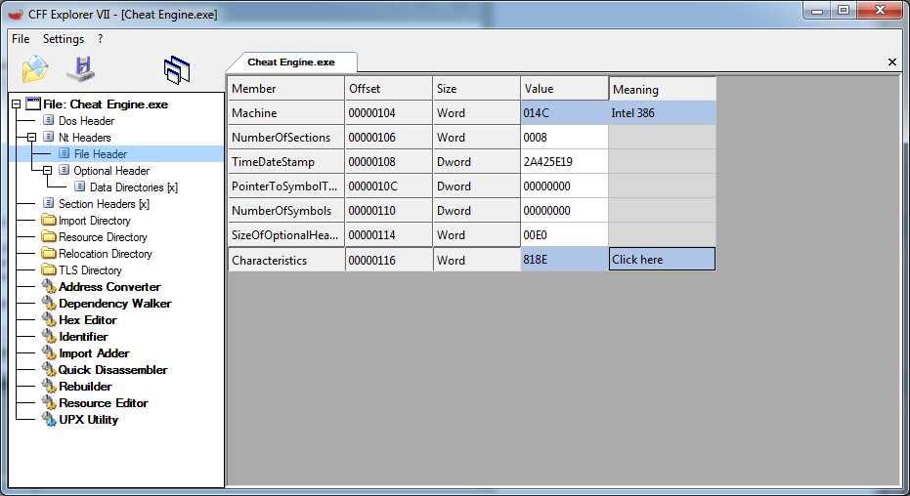The height and width of the screenshot is (496, 910).
Task: Click the application window icon beside File: Cheat Engine.exe
Action: coord(33,103)
